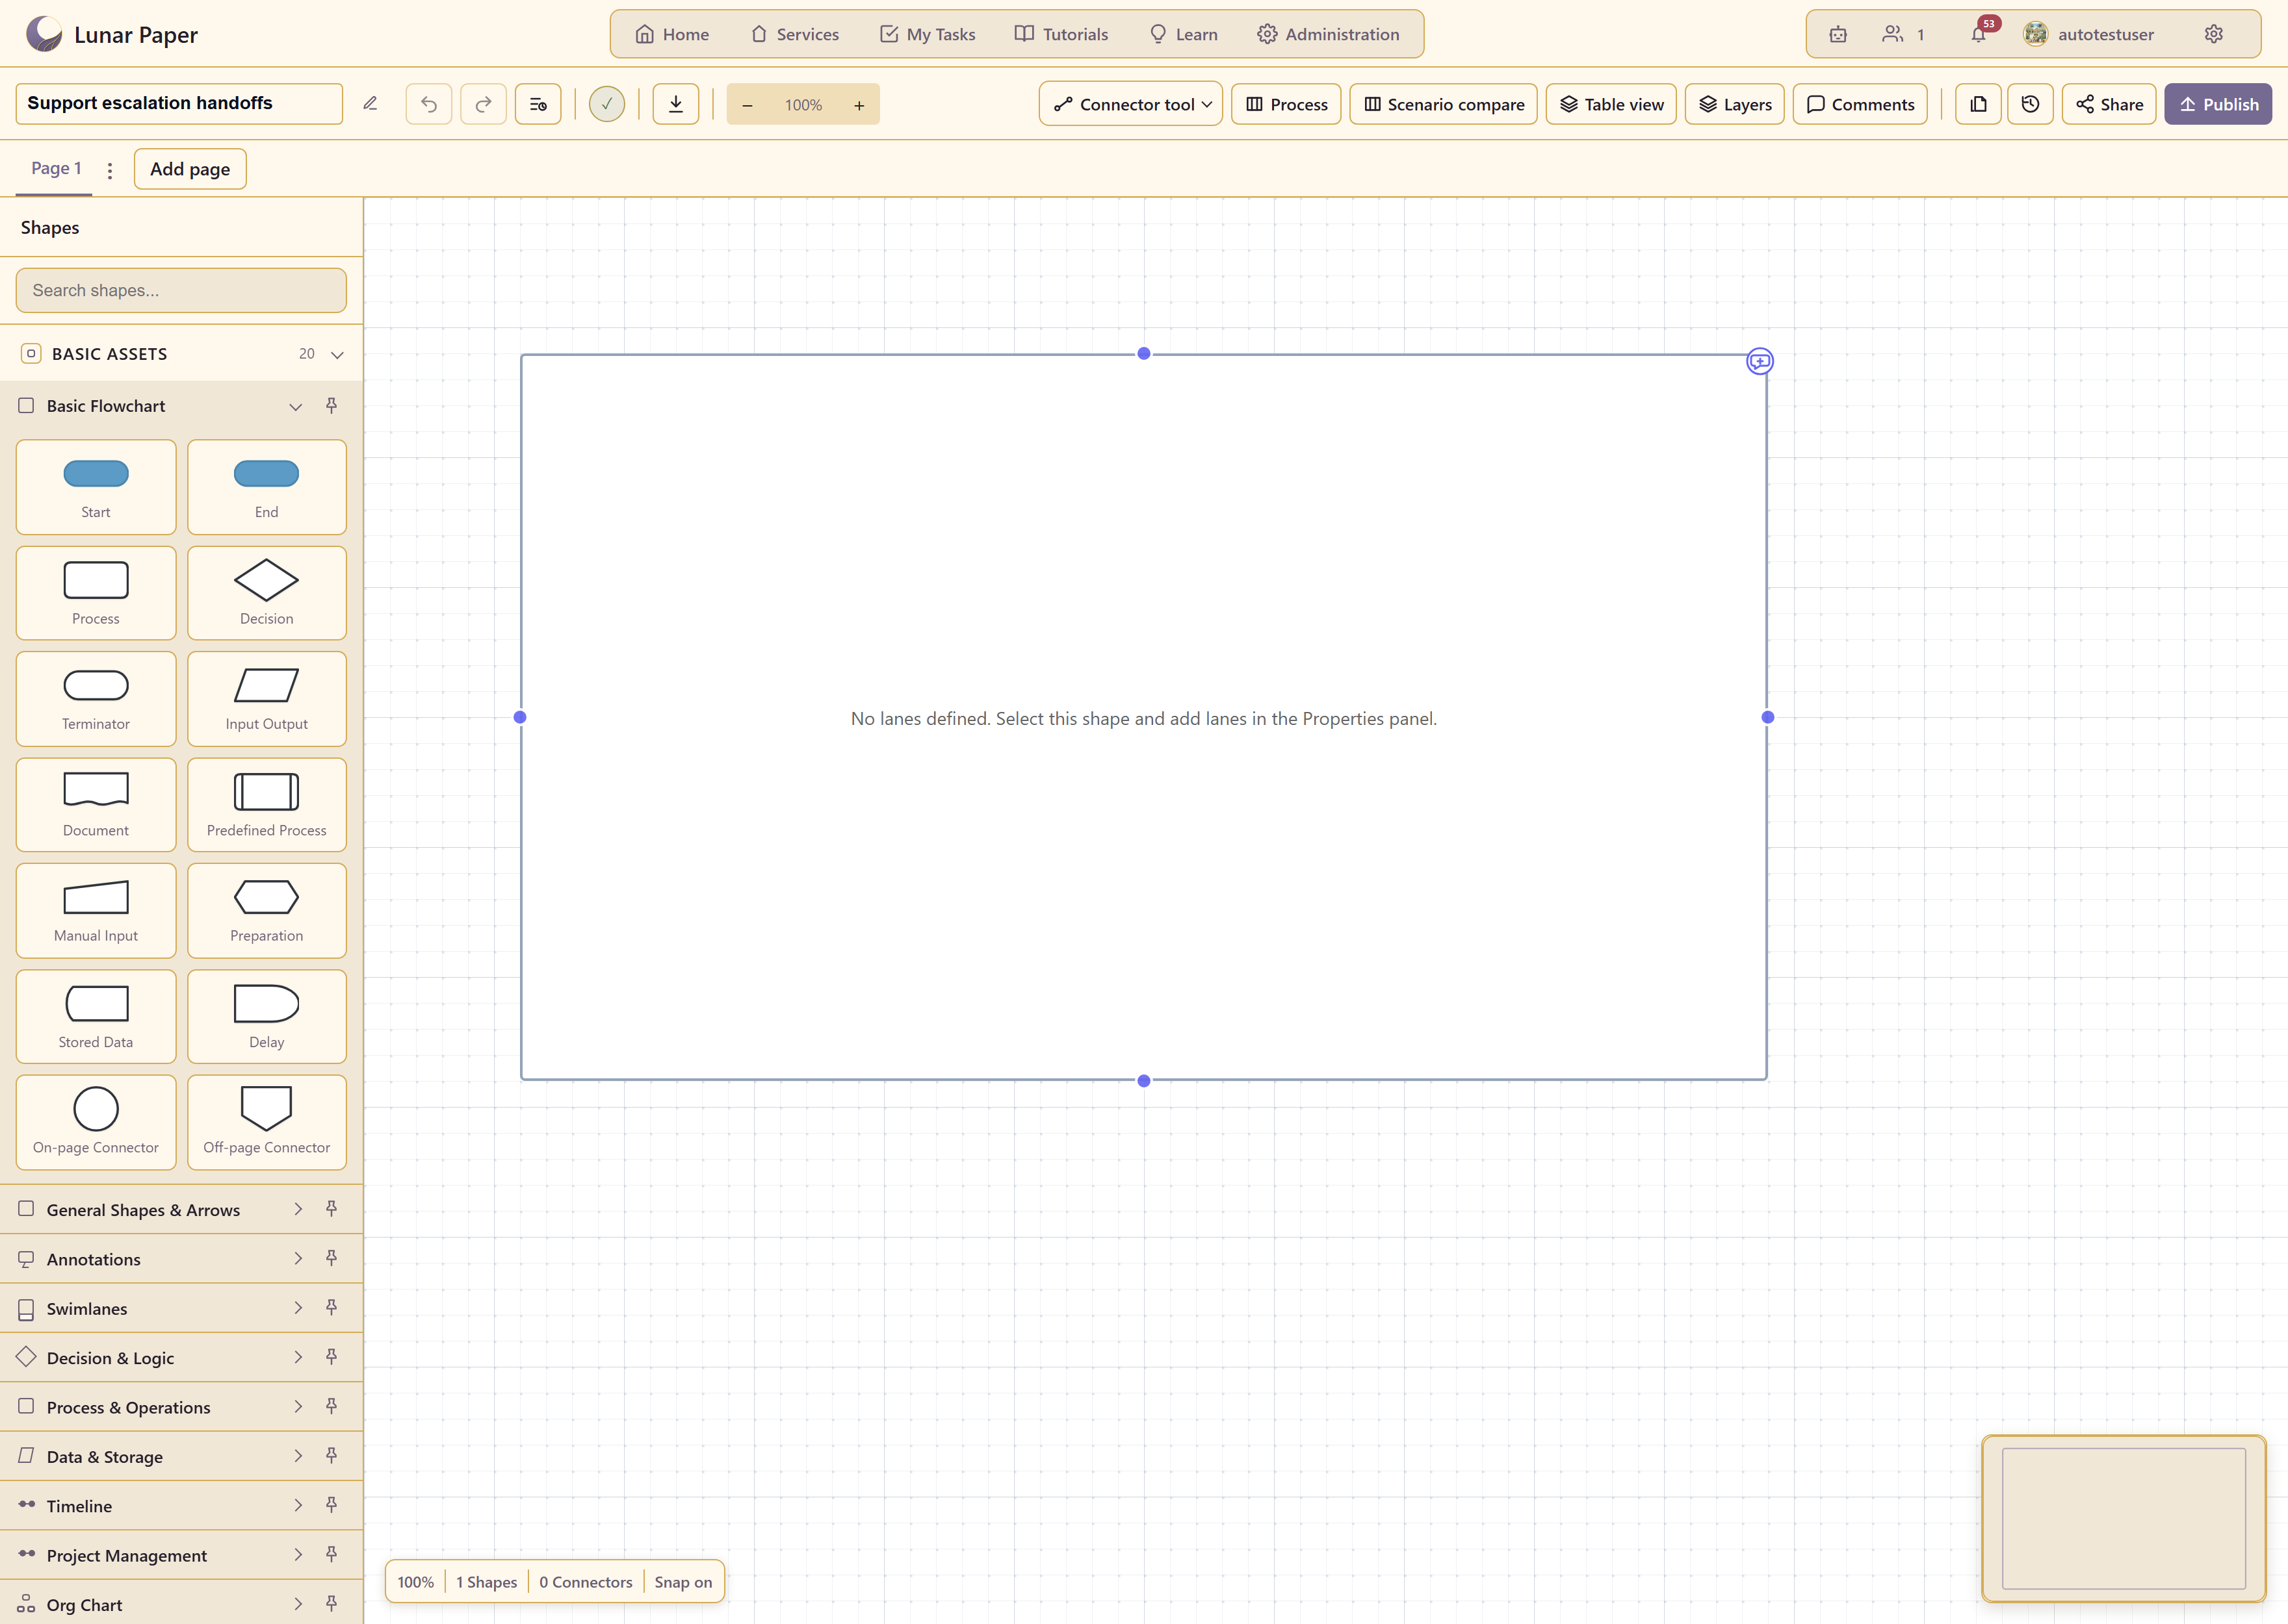Click the bot assistant icon in header
Screen dimensions: 2288x1624
pyautogui.click(x=1838, y=34)
